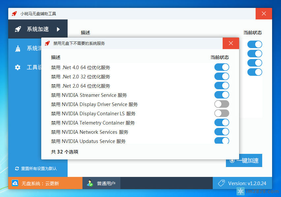Enable the NVIDIA Display Container LS toggle
The image size is (281, 197).
click(x=221, y=113)
